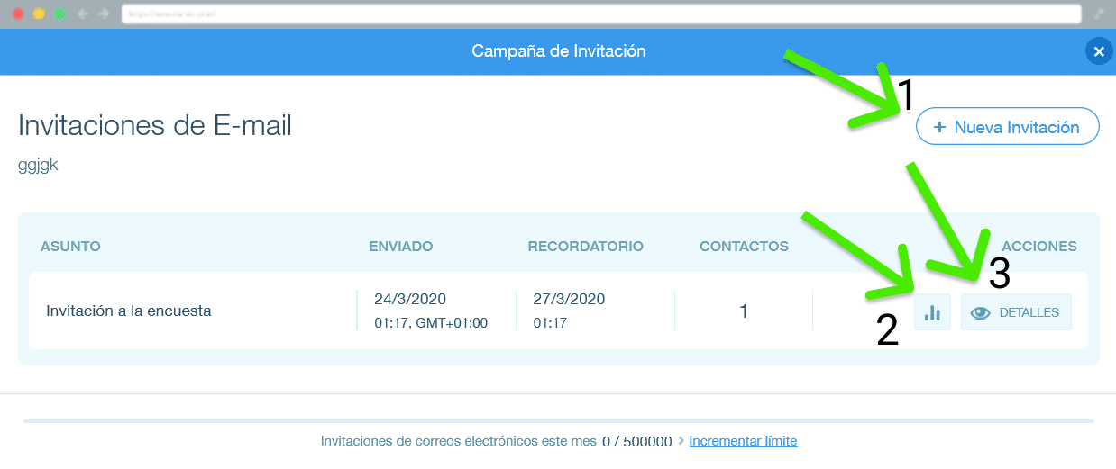The width and height of the screenshot is (1116, 469).
Task: Click the chevron before Incrementar límite
Action: (681, 441)
